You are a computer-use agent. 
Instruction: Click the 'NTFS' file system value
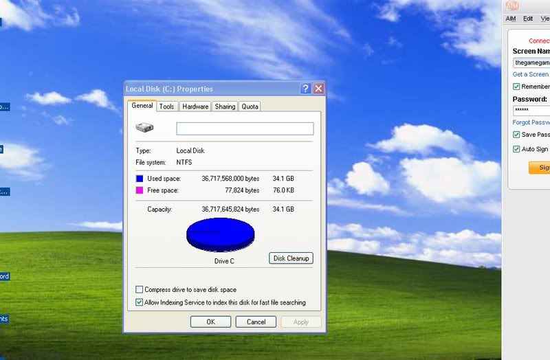(184, 162)
